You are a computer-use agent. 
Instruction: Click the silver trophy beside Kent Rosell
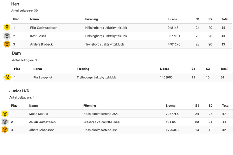click(x=7, y=36)
